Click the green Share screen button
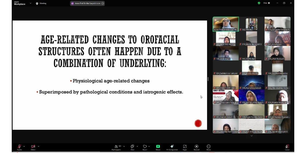This screenshot has height=153, width=306. (158, 147)
